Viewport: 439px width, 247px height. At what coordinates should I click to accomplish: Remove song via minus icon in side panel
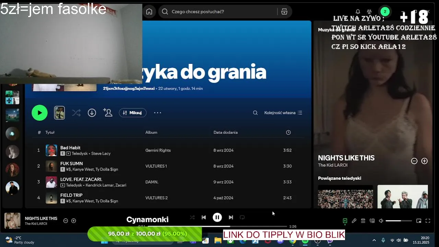point(414,161)
